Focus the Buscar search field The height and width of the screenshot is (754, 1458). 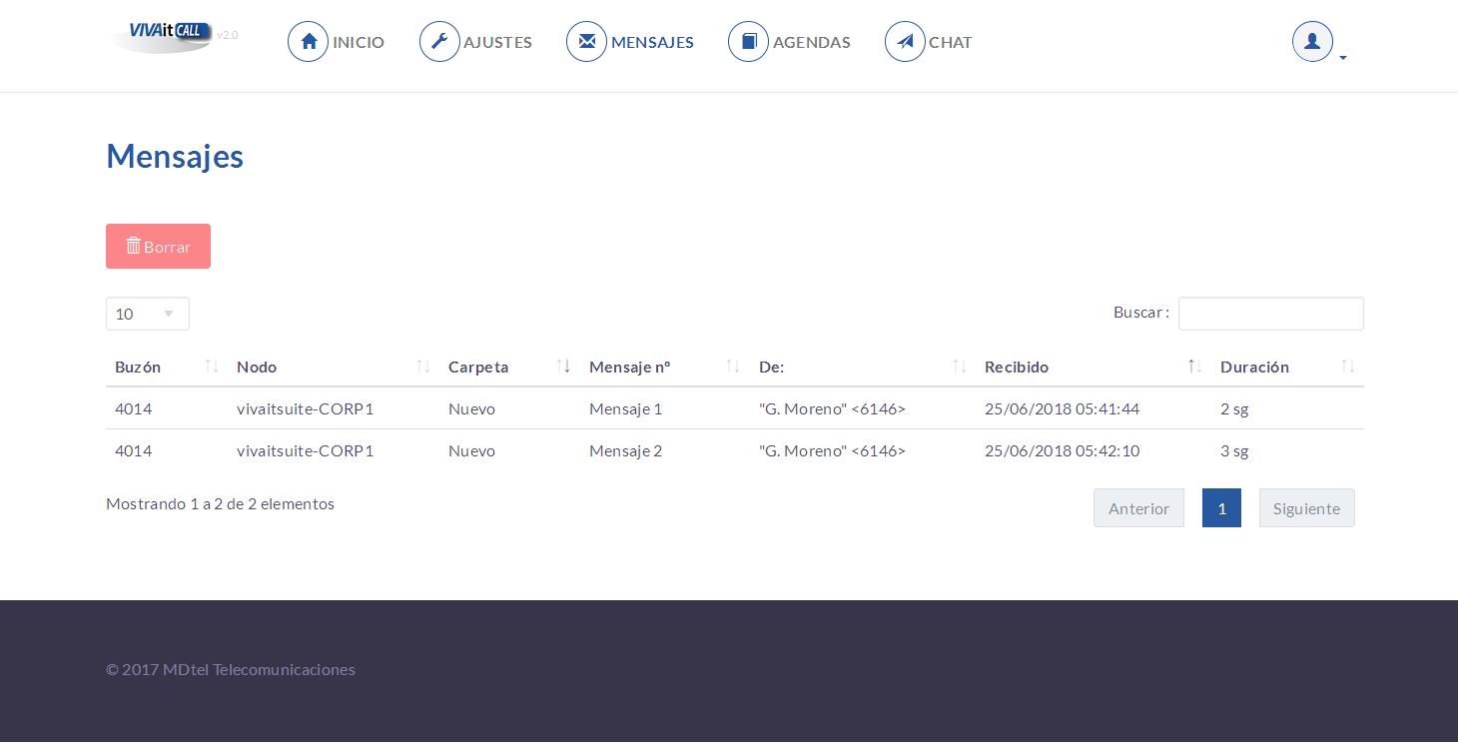click(x=1270, y=314)
